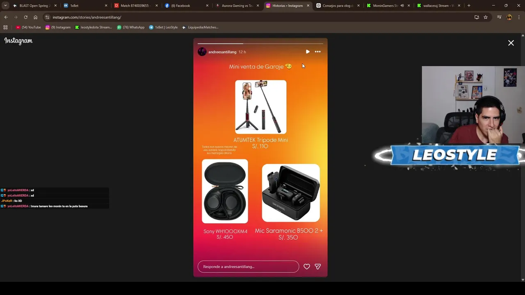The width and height of the screenshot is (525, 295).
Task: Click 'ATUMTEK Tripode Mini' caption
Action: 260,140
